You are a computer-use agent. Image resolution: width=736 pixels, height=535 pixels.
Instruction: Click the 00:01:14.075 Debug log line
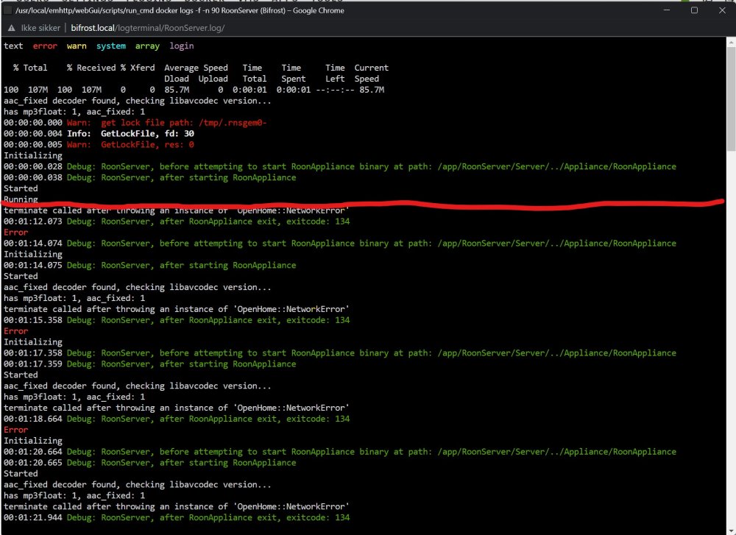[149, 265]
